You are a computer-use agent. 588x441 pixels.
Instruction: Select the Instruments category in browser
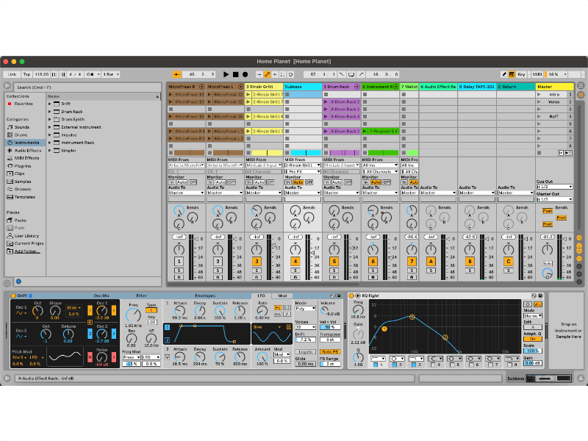(26, 143)
